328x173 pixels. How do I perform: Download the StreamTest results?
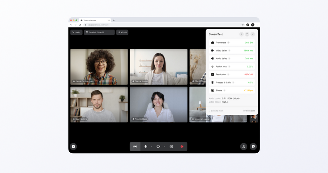(x=241, y=34)
